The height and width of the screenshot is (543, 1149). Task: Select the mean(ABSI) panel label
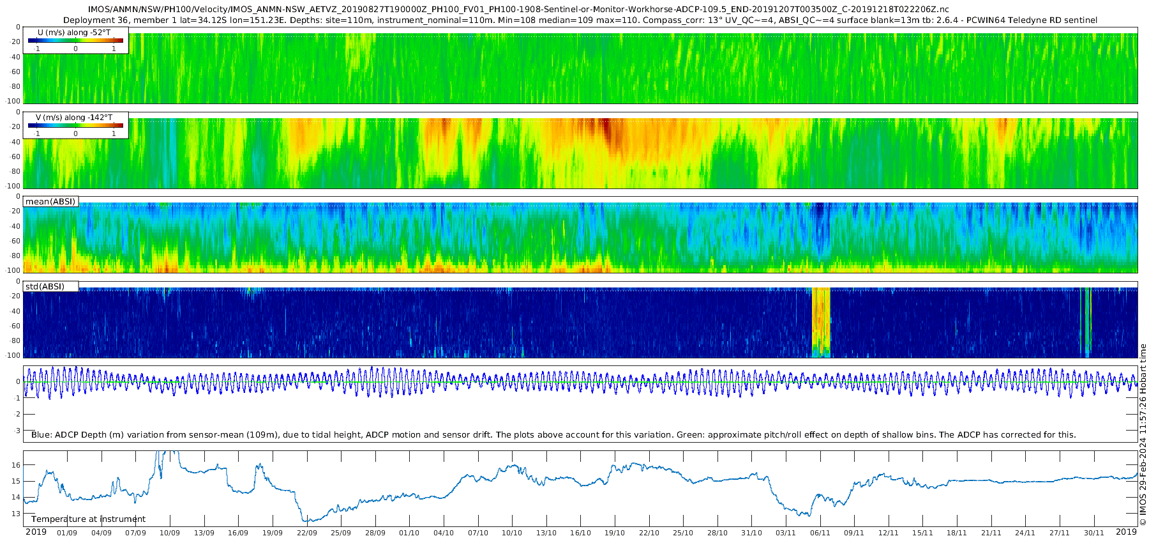50,202
